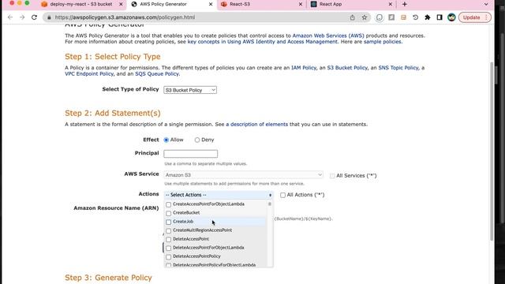505x284 pixels.
Task: Close the AWS Policy Generator tab
Action: (x=211, y=4)
